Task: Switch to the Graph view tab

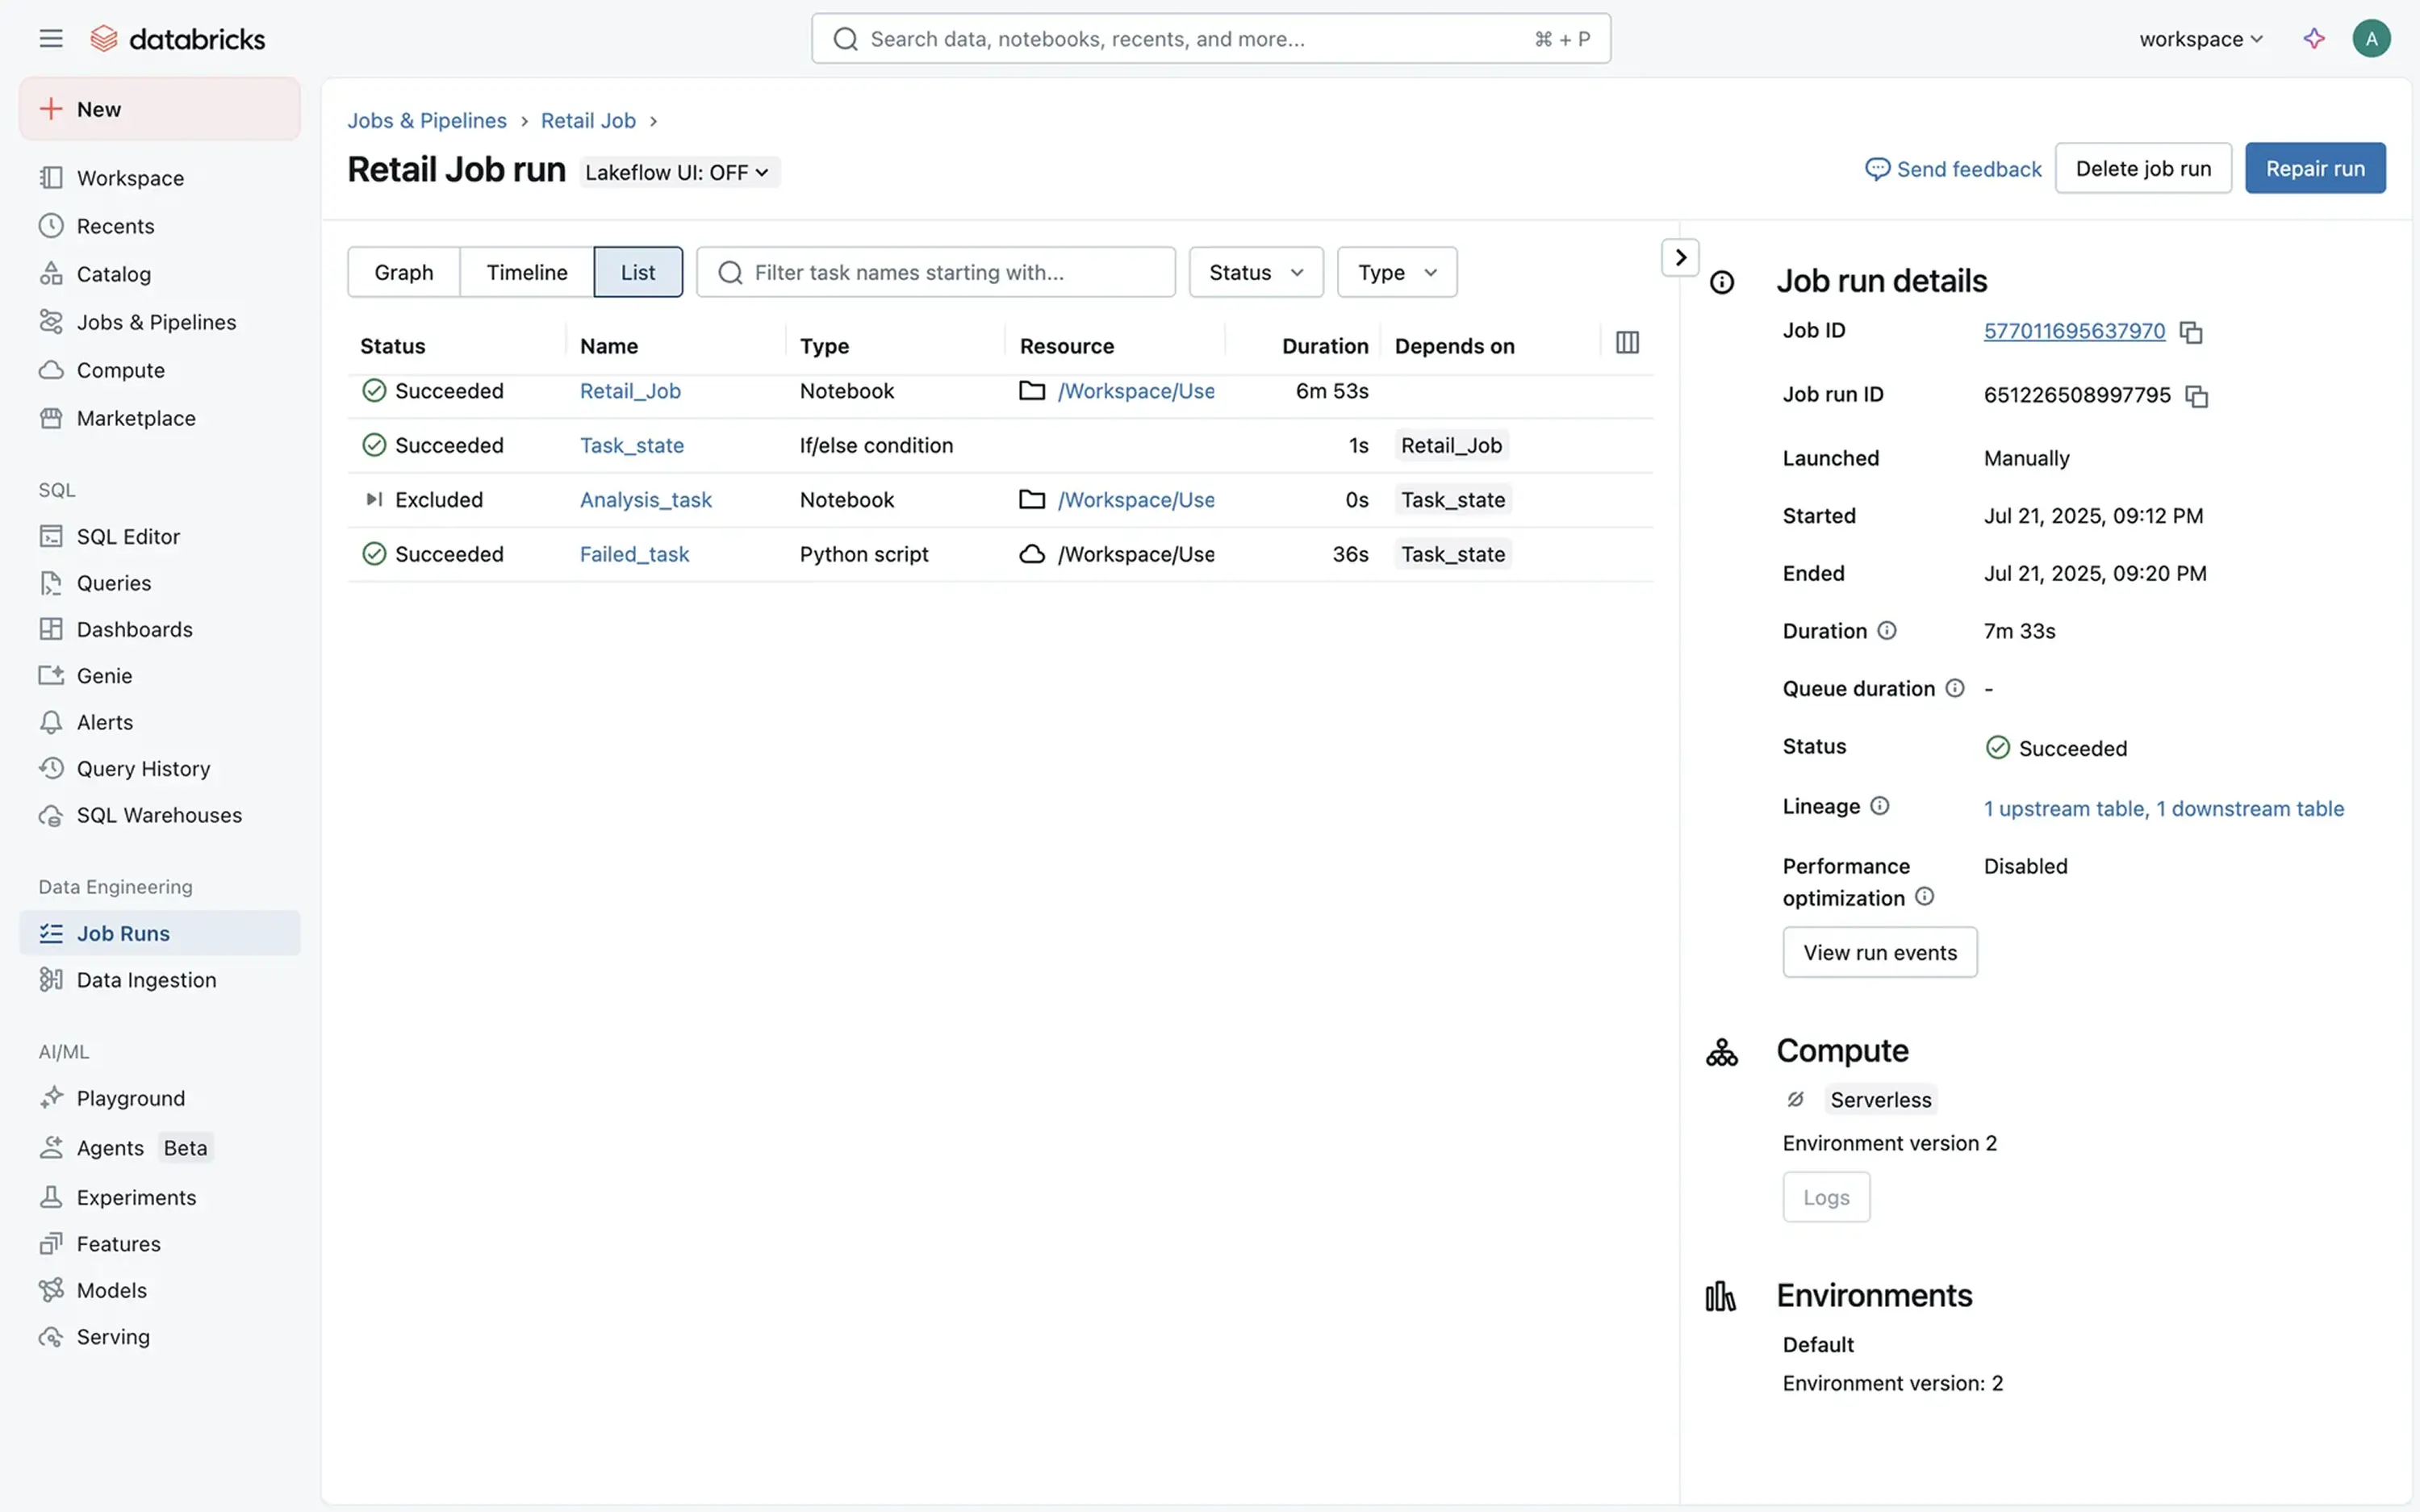Action: pos(403,272)
